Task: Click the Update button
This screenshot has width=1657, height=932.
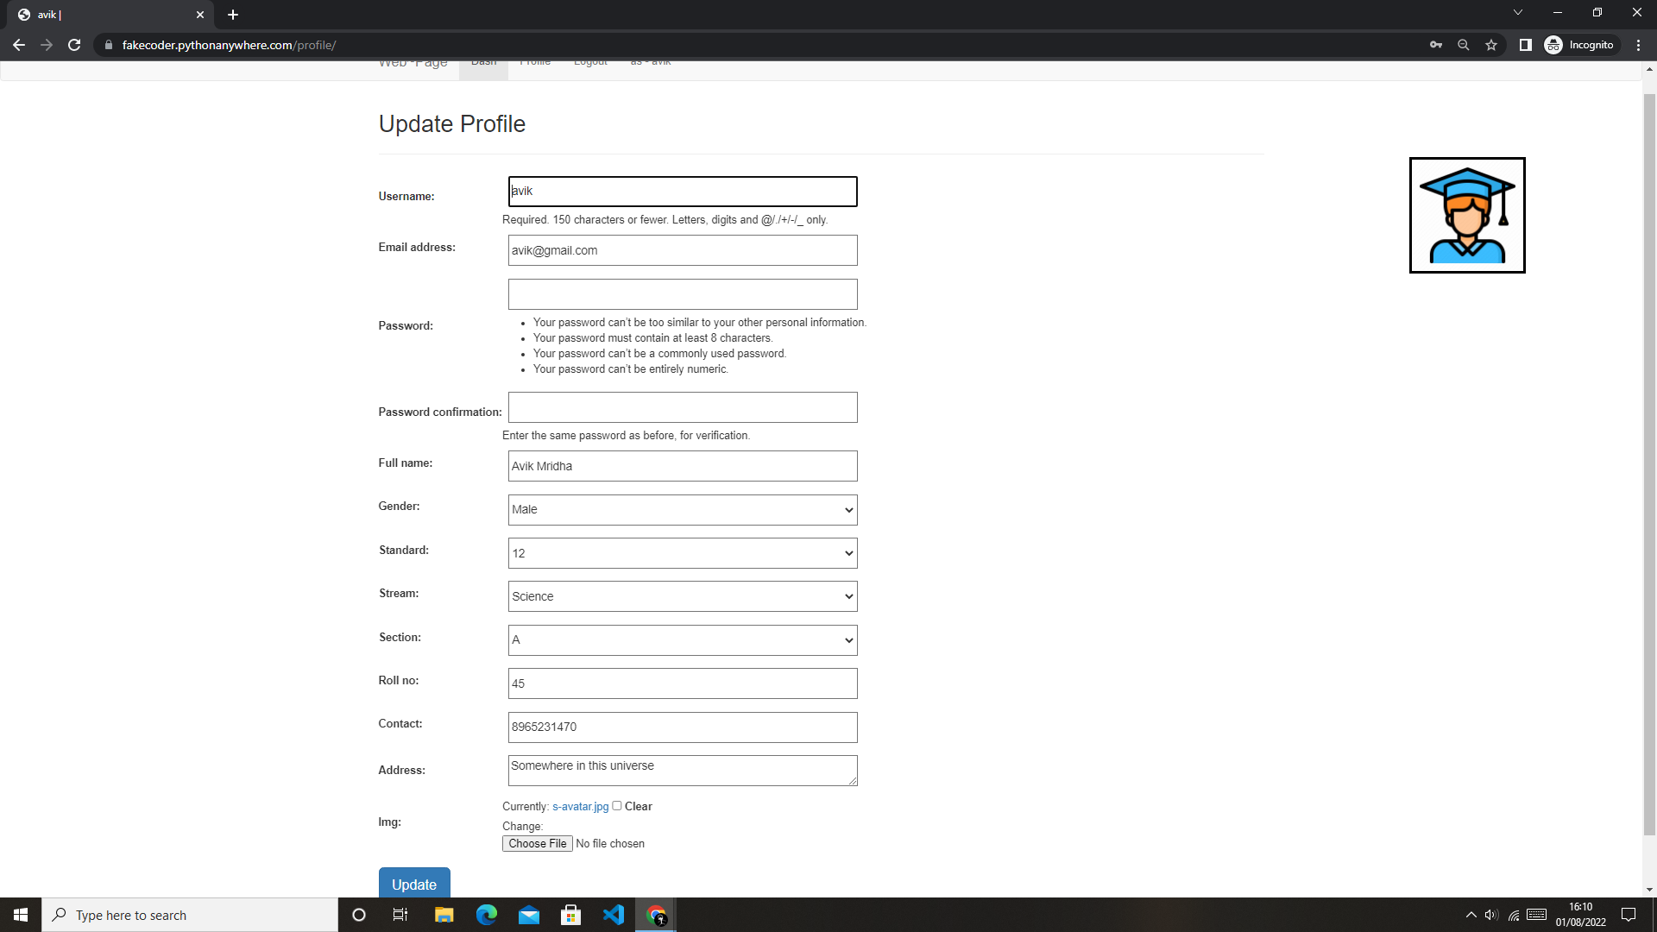Action: coord(414,885)
